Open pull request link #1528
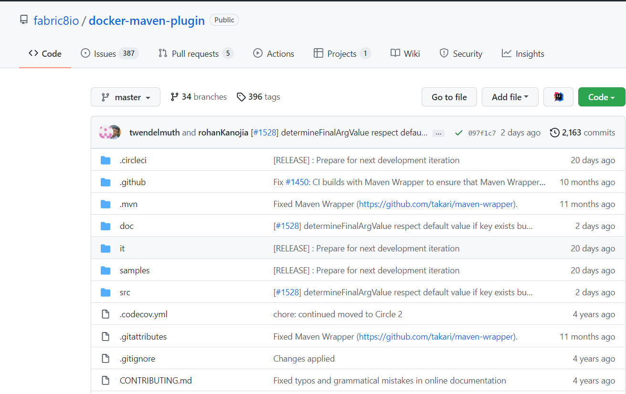The height and width of the screenshot is (394, 626). tap(265, 132)
